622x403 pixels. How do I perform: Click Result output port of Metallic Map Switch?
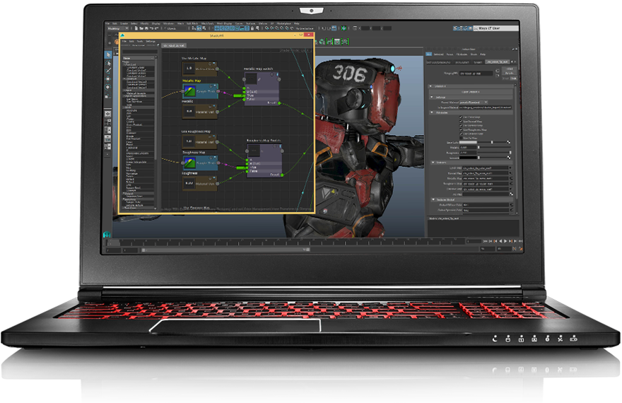click(279, 103)
